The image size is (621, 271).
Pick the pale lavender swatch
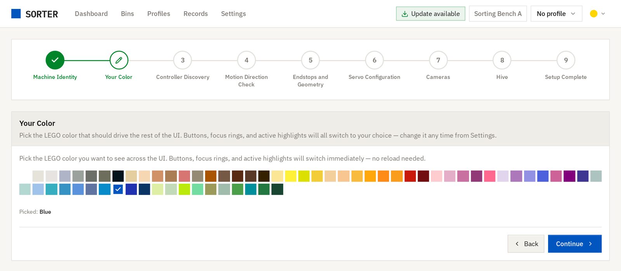[x=503, y=176]
